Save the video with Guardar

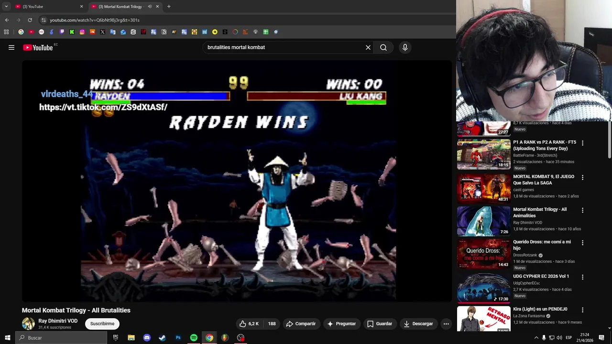point(380,323)
